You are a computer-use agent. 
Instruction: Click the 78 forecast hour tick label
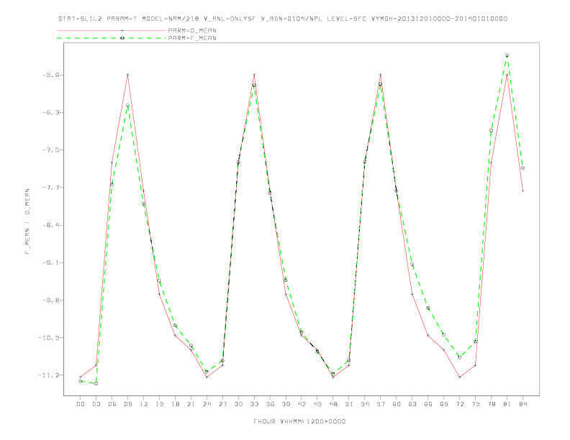491,404
